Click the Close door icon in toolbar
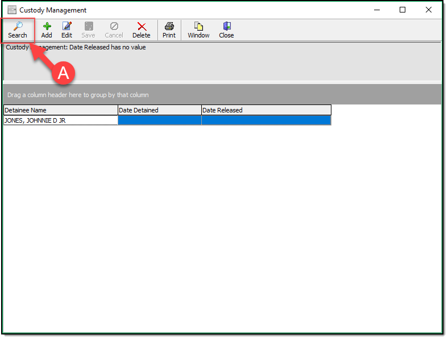The width and height of the screenshot is (448, 339). pos(226,26)
